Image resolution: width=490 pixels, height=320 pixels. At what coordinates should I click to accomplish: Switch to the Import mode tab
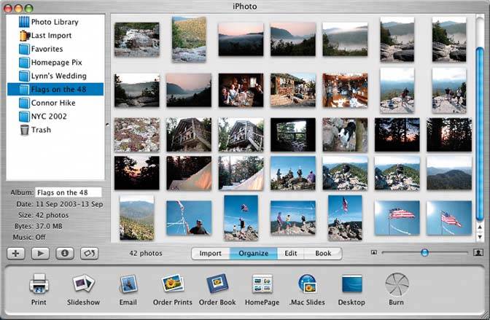[x=210, y=254]
